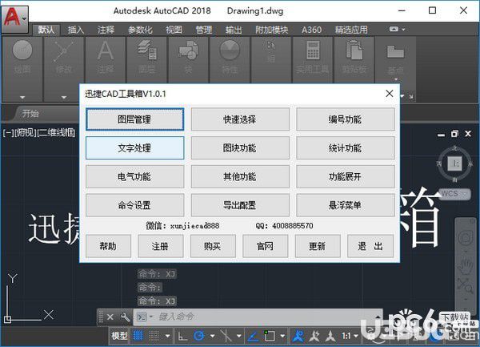Toggle polar tracking in status bar
The width and height of the screenshot is (480, 347).
pos(199,336)
